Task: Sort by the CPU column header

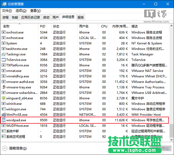Action: [104, 26]
